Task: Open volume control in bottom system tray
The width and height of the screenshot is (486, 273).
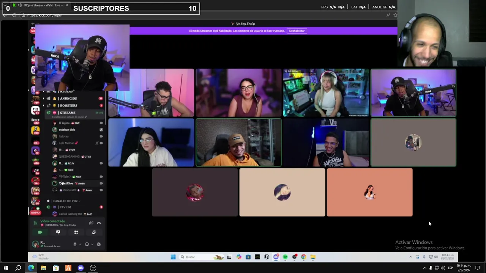Action: click(443, 268)
